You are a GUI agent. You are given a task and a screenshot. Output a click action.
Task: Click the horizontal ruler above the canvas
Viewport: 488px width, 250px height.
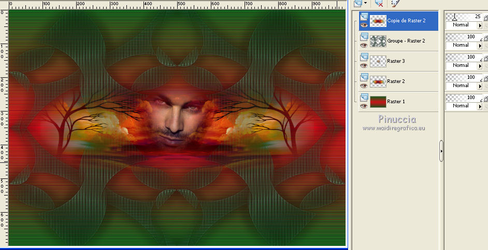click(177, 4)
